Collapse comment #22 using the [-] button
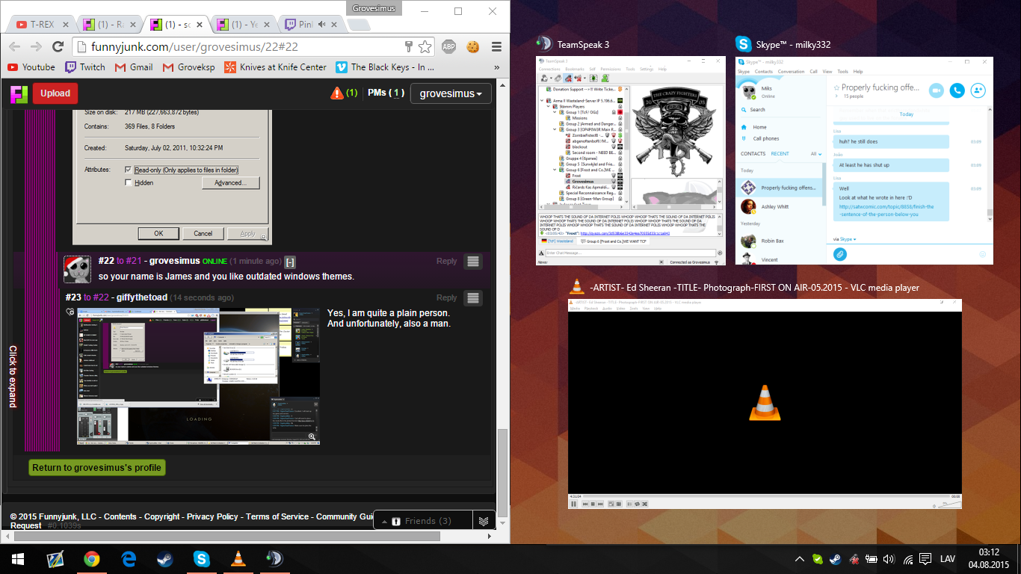This screenshot has width=1021, height=574. pyautogui.click(x=290, y=262)
